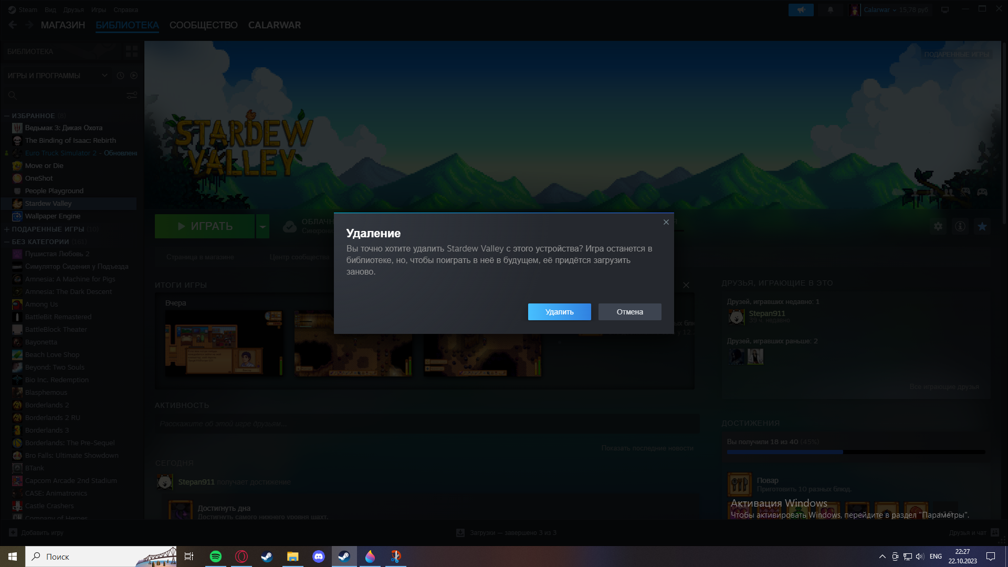Switch library to grid view icon

coord(131,51)
